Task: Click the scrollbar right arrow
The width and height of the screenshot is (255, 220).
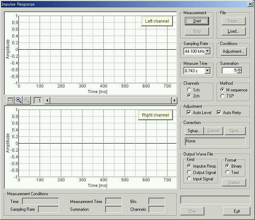Action: pyautogui.click(x=174, y=100)
